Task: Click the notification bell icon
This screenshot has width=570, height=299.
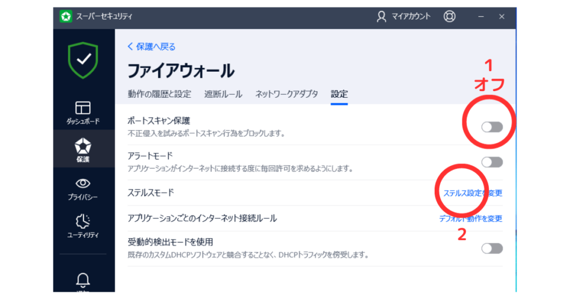Action: tap(83, 280)
